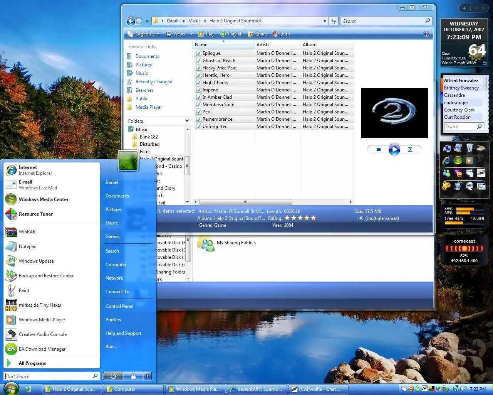Click the Internet Explorer sidebar launcher icon
This screenshot has height=395, width=493.
point(447,160)
